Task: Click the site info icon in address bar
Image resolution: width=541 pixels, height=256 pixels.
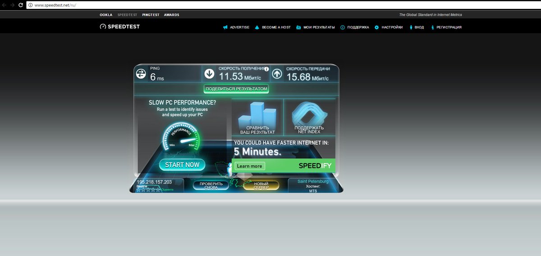Action: tap(30, 5)
